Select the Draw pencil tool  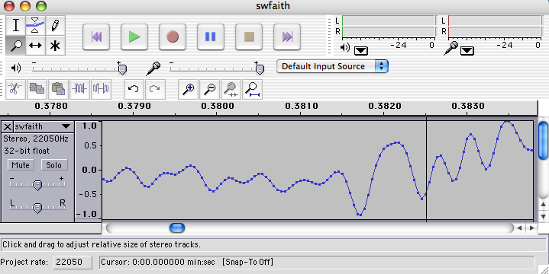point(55,25)
